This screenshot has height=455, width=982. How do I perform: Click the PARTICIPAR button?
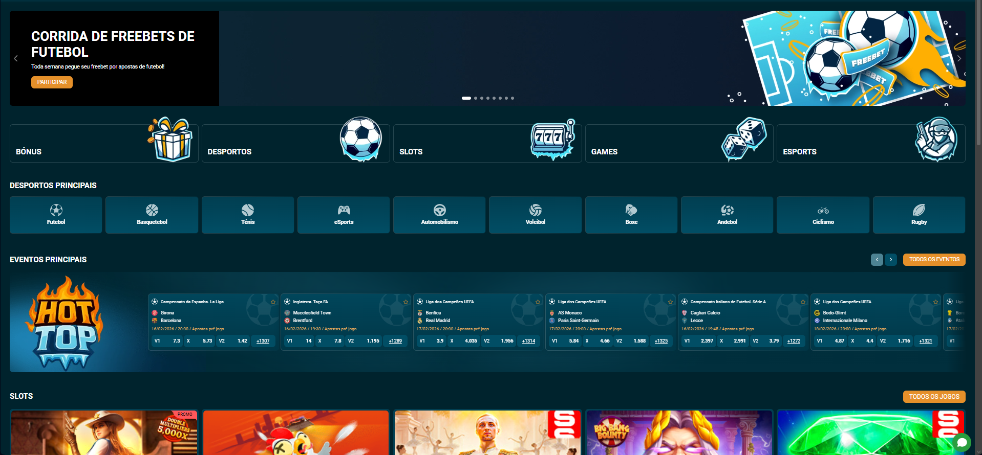(52, 82)
